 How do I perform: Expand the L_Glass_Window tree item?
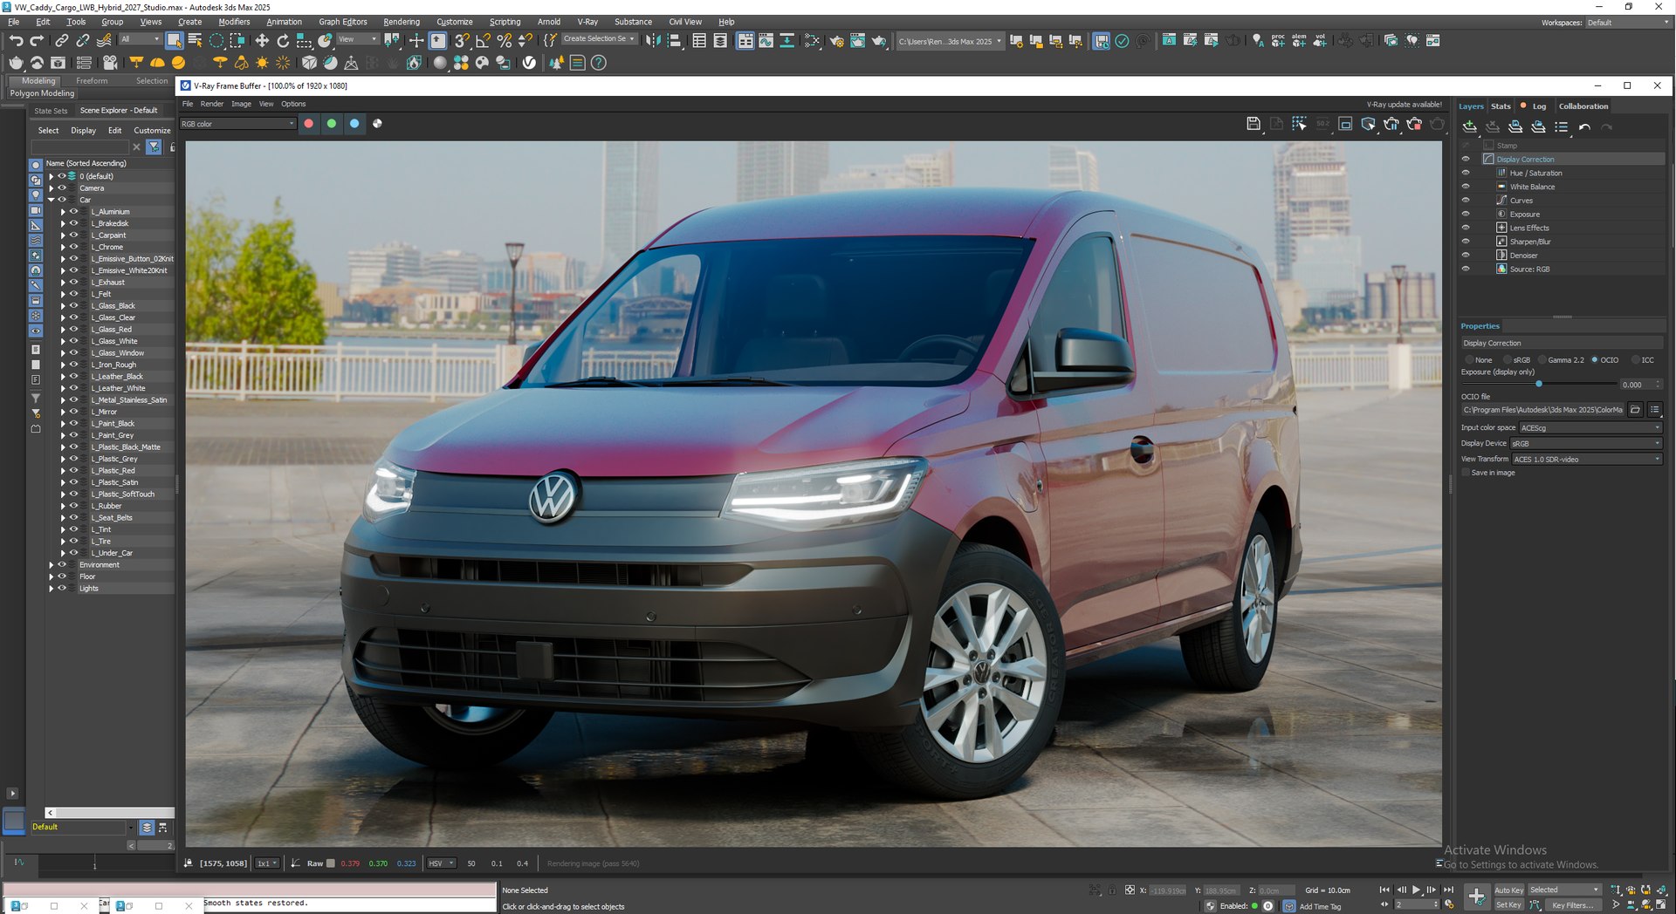coord(63,353)
